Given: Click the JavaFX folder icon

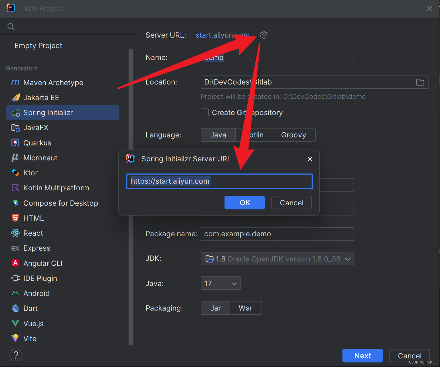Looking at the screenshot, I should tap(15, 128).
